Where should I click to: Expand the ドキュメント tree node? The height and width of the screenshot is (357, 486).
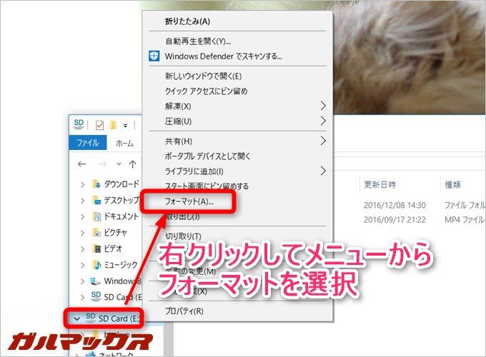pyautogui.click(x=82, y=217)
